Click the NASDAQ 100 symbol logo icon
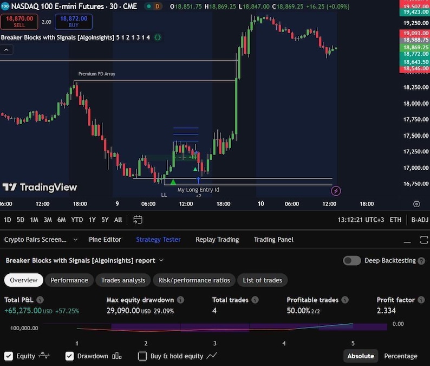The width and height of the screenshot is (430, 366). coord(5,7)
